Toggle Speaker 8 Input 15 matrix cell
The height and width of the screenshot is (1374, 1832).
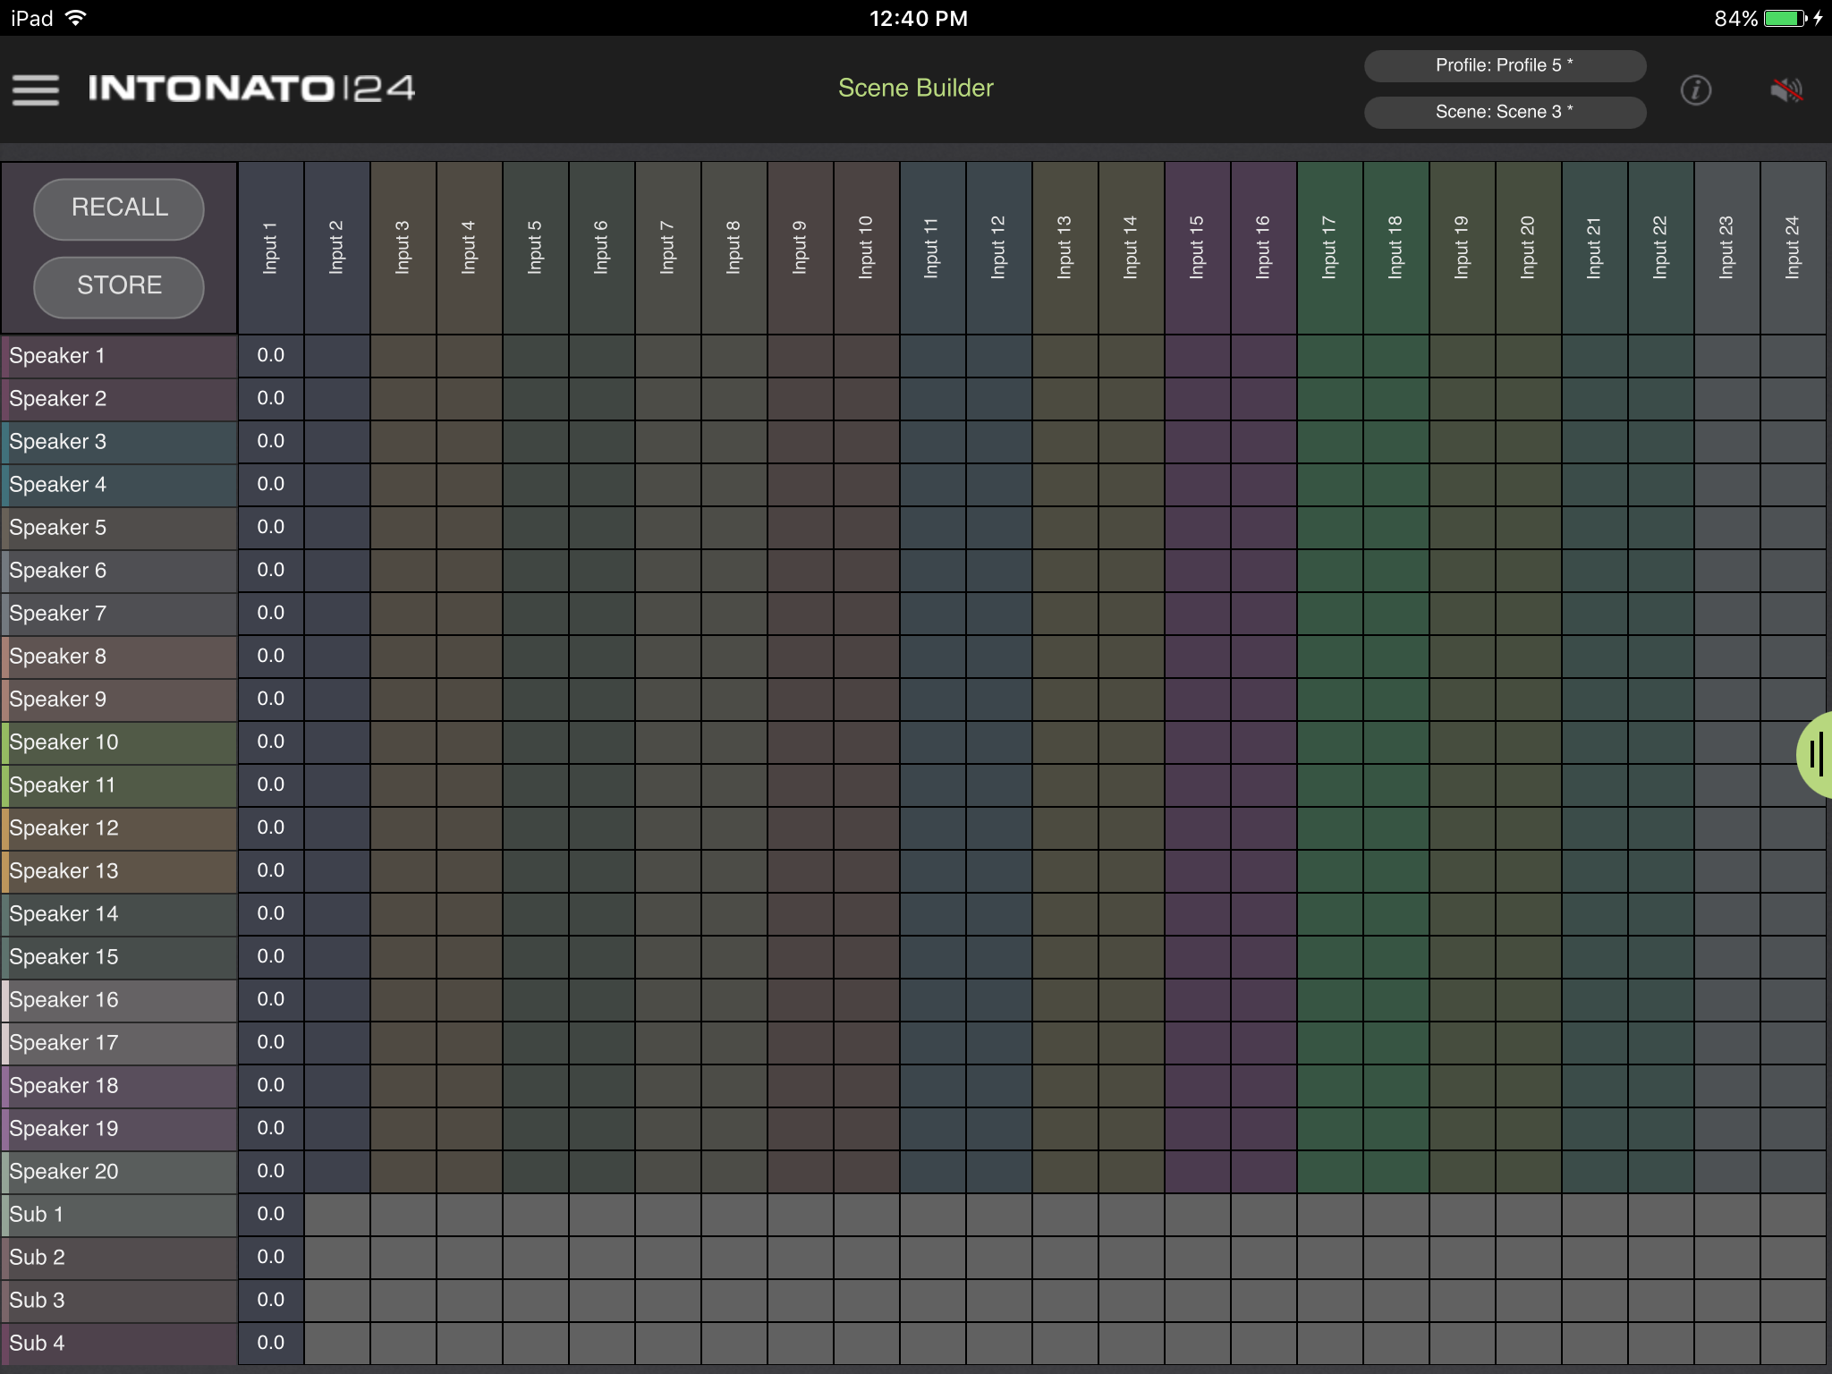coord(1197,657)
